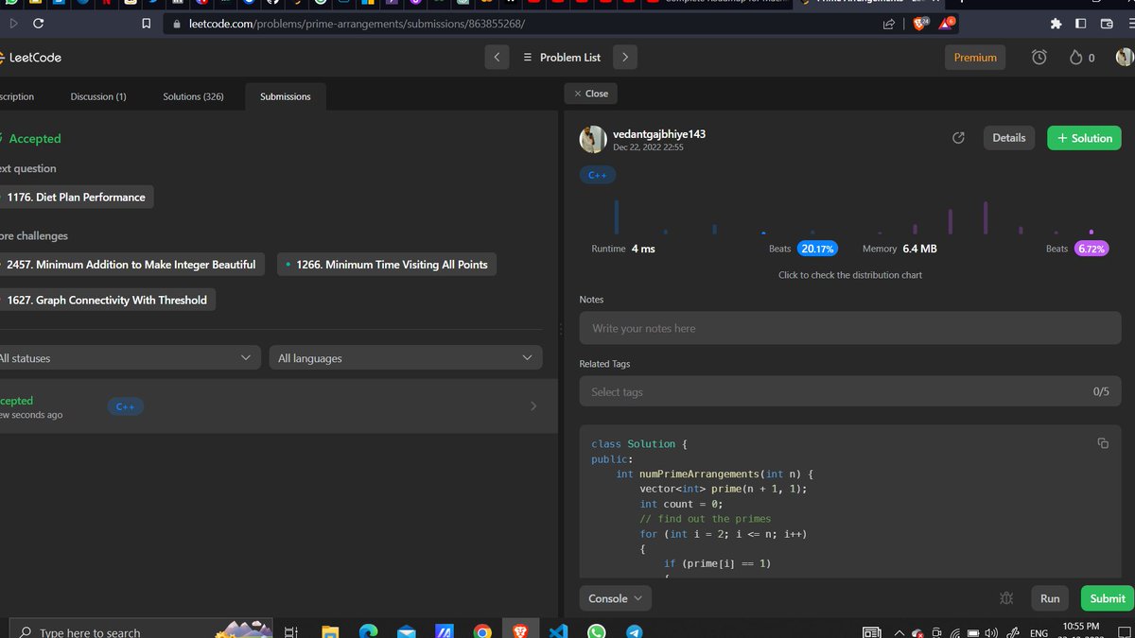Click the runtime Beats 20.17% badge
1135x638 pixels.
[x=817, y=249]
